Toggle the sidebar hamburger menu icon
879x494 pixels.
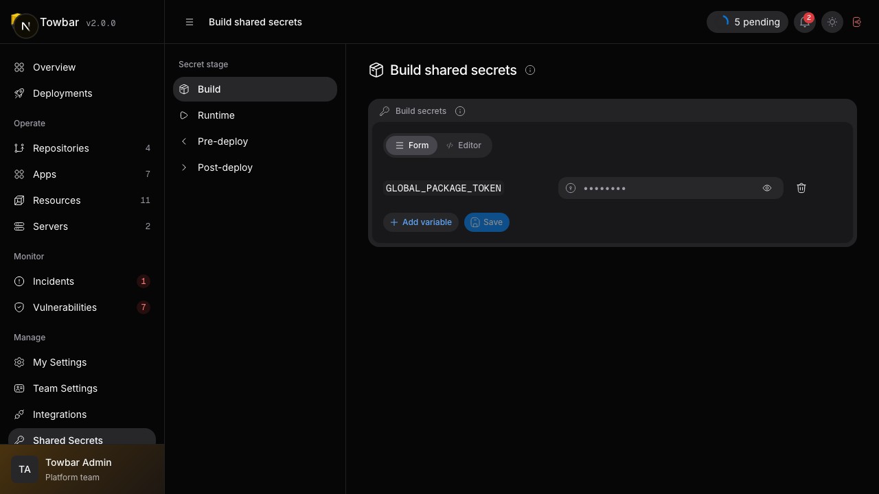click(190, 22)
